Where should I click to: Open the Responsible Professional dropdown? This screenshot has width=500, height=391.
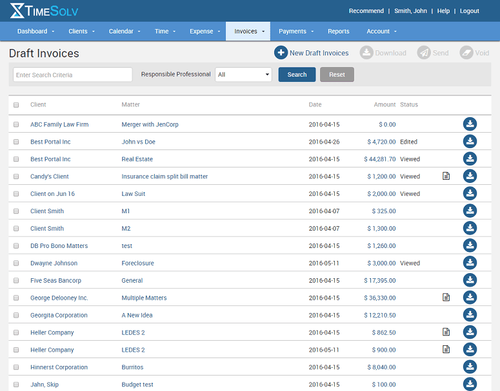[243, 75]
